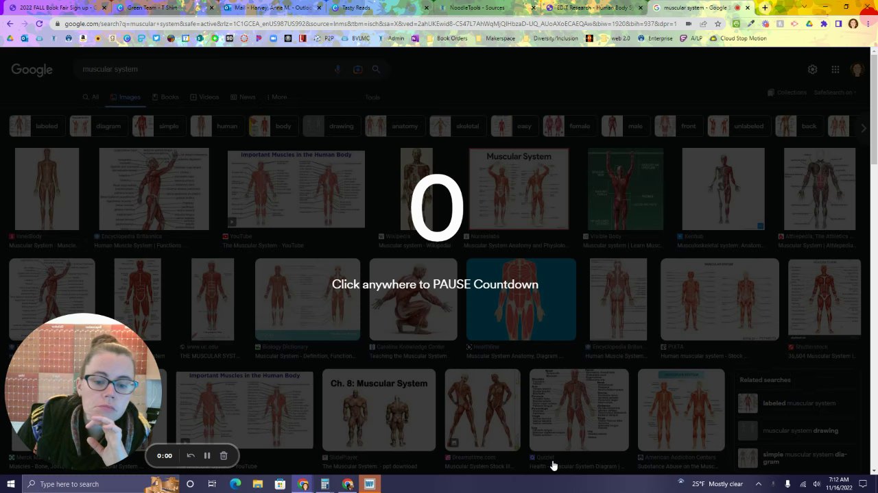
Task: Filter images by 'diagram' chip
Action: pyautogui.click(x=99, y=126)
